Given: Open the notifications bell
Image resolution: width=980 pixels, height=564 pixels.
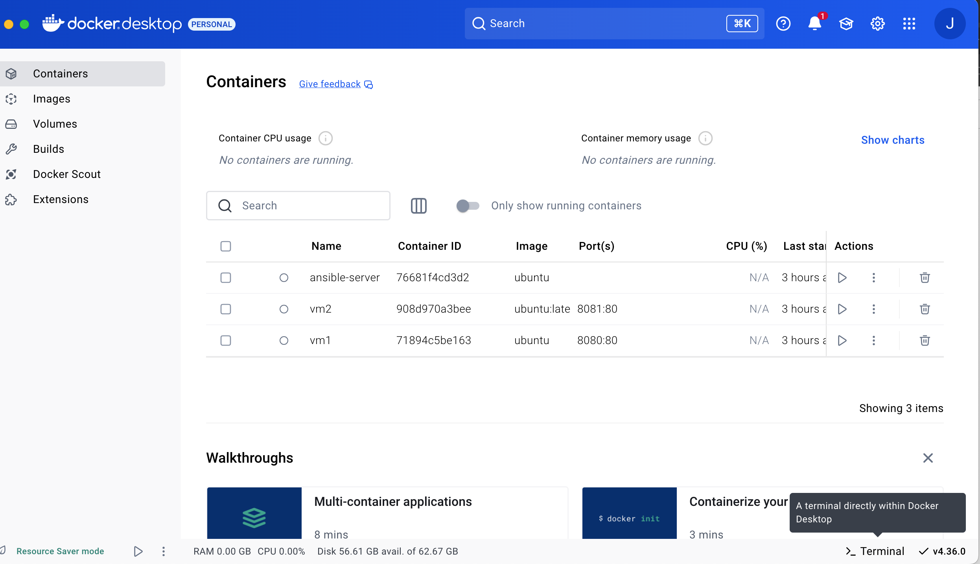Looking at the screenshot, I should click(x=815, y=24).
